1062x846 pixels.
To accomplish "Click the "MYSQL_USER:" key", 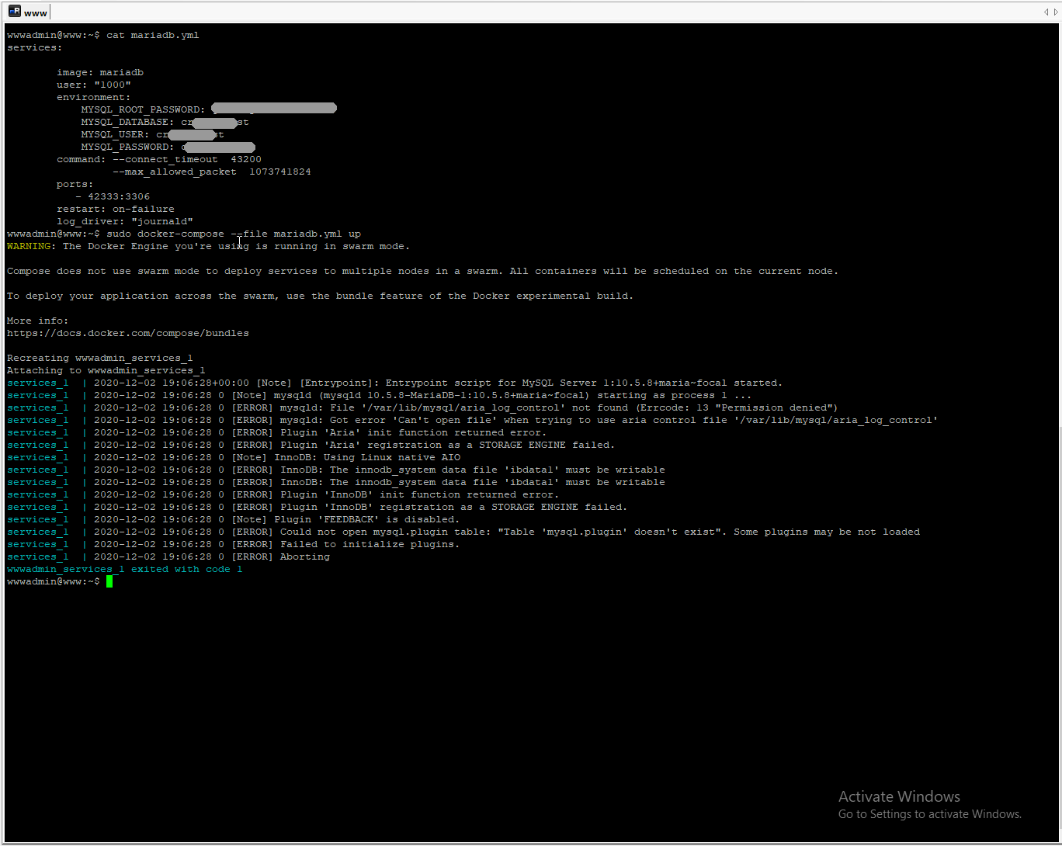I will [116, 134].
